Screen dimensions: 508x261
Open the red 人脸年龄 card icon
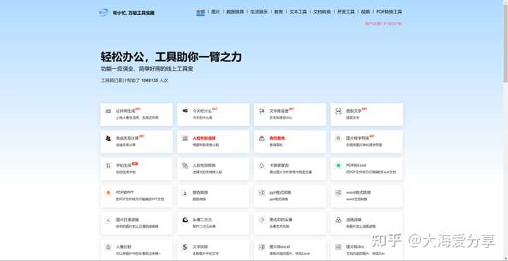click(185, 138)
